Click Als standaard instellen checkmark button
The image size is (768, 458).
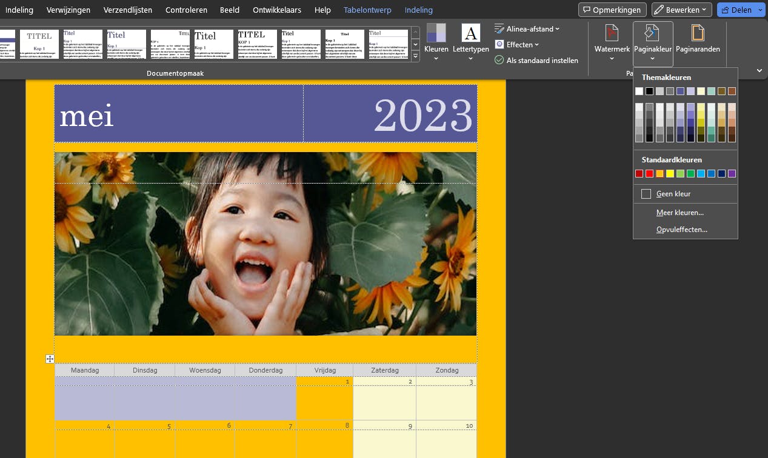tap(536, 60)
